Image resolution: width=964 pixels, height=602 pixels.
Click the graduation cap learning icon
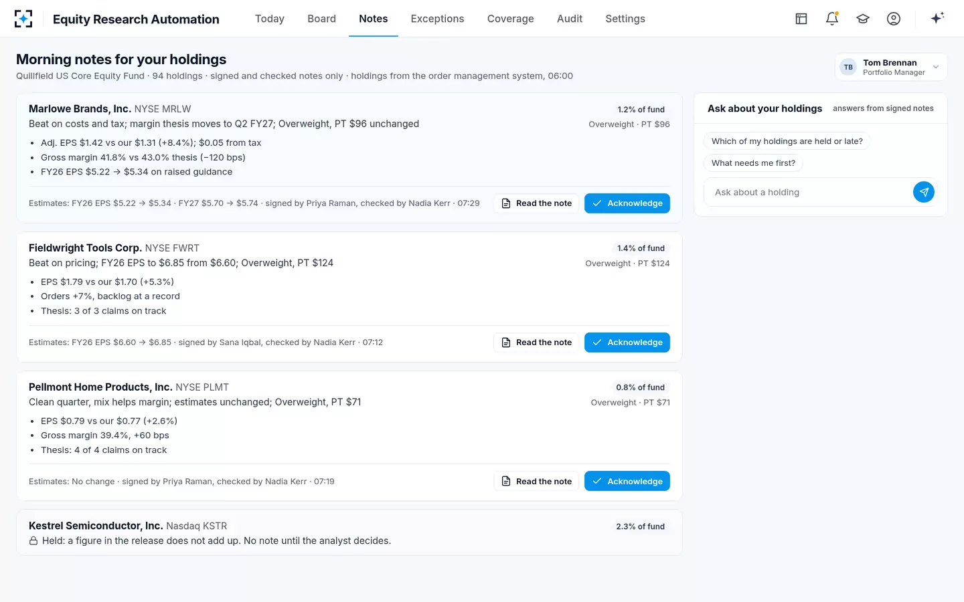[863, 19]
